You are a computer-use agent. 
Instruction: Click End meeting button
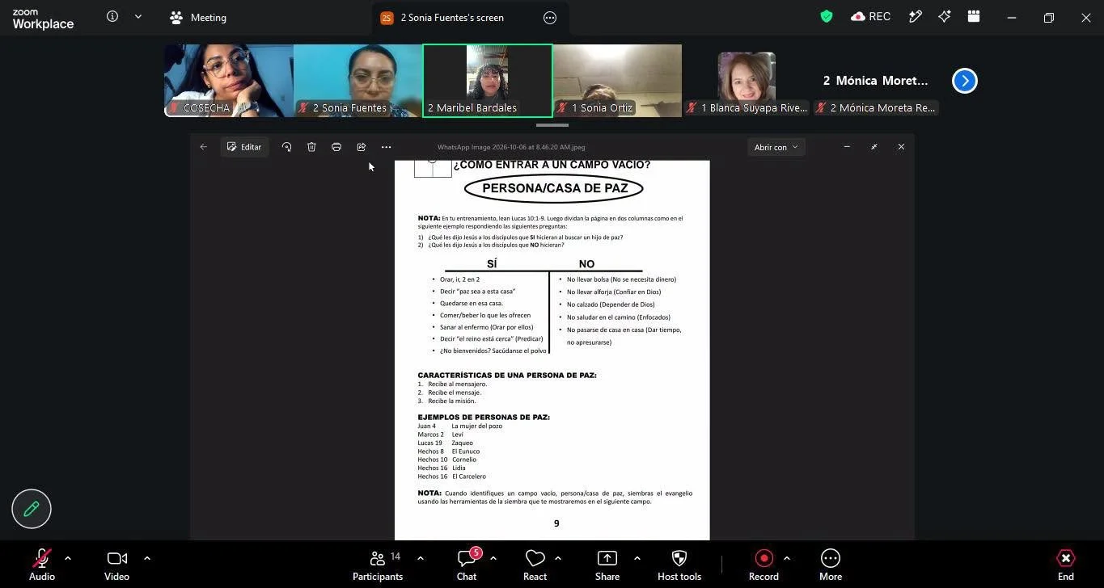[x=1066, y=565]
